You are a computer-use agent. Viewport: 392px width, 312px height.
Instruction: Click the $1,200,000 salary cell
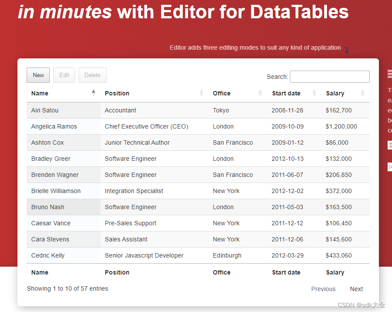coord(345,126)
